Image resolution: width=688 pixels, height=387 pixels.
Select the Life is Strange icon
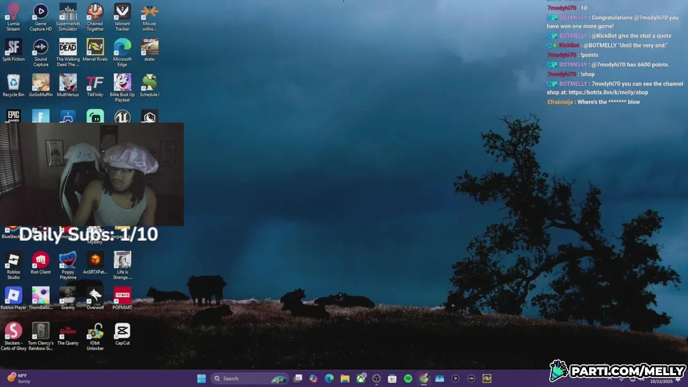[122, 266]
